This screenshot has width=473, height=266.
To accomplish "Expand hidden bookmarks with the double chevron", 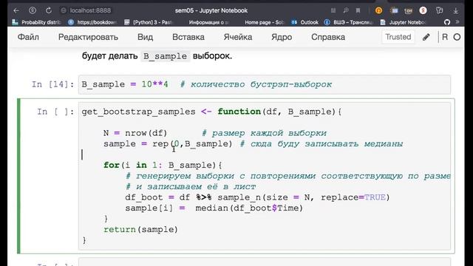I will (x=457, y=22).
